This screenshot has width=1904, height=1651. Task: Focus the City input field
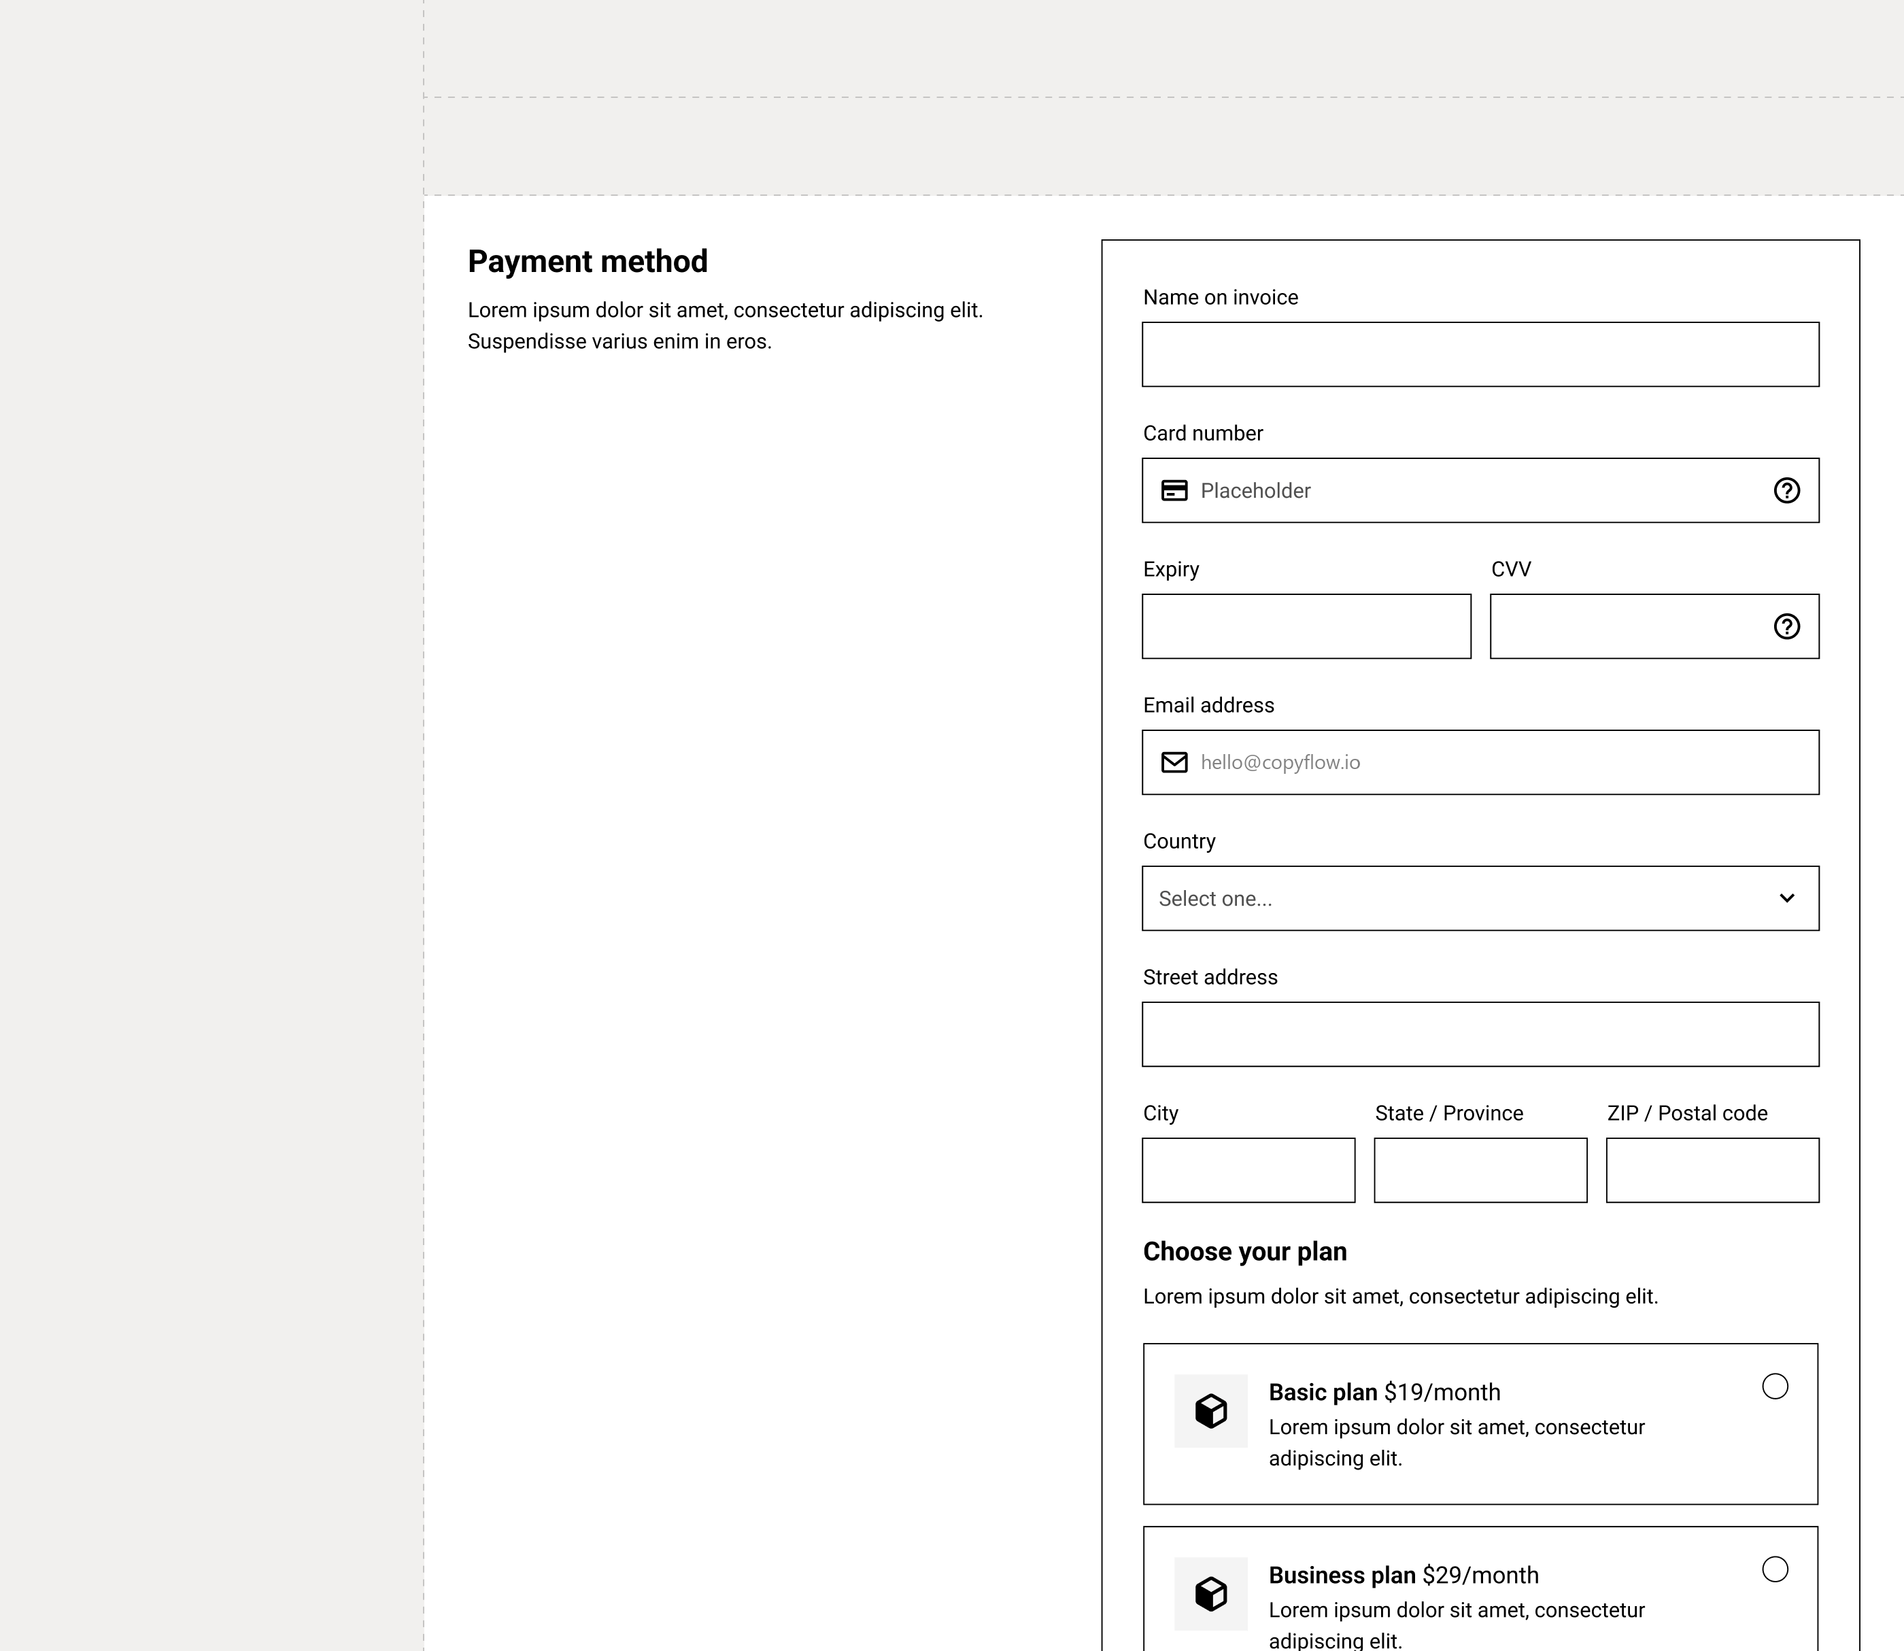coord(1248,1170)
